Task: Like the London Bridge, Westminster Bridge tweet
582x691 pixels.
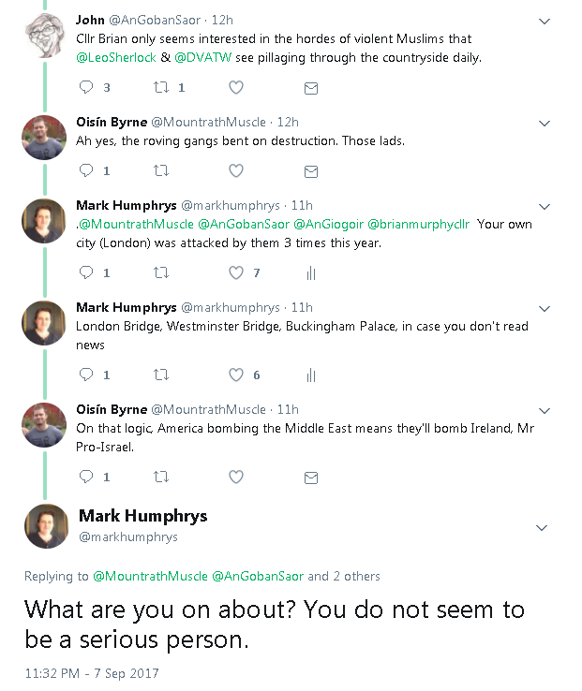Action: [x=236, y=375]
